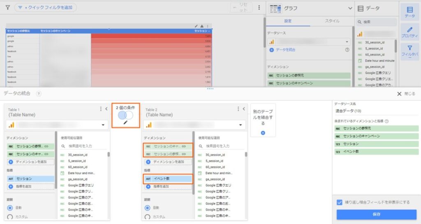
Task: Open the フィルタバー funnel side icon
Action: coord(409,51)
